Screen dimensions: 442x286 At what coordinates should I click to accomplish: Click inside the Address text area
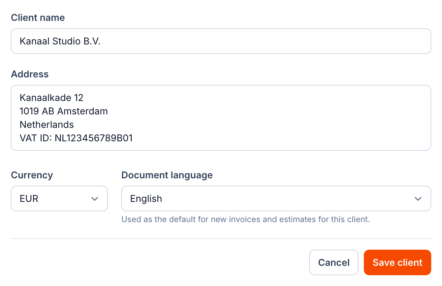pyautogui.click(x=221, y=118)
